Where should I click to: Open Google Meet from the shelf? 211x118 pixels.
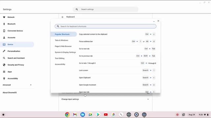[90, 115]
